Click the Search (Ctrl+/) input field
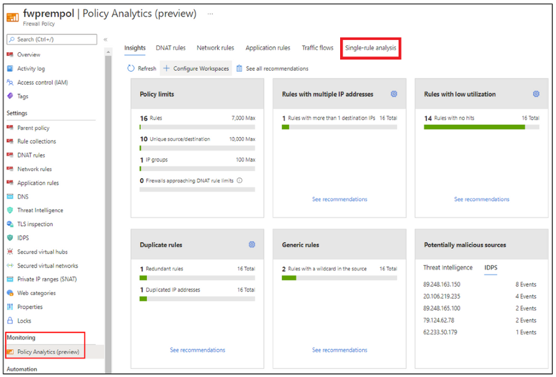Screen dimensions: 556x377 pyautogui.click(x=52, y=39)
